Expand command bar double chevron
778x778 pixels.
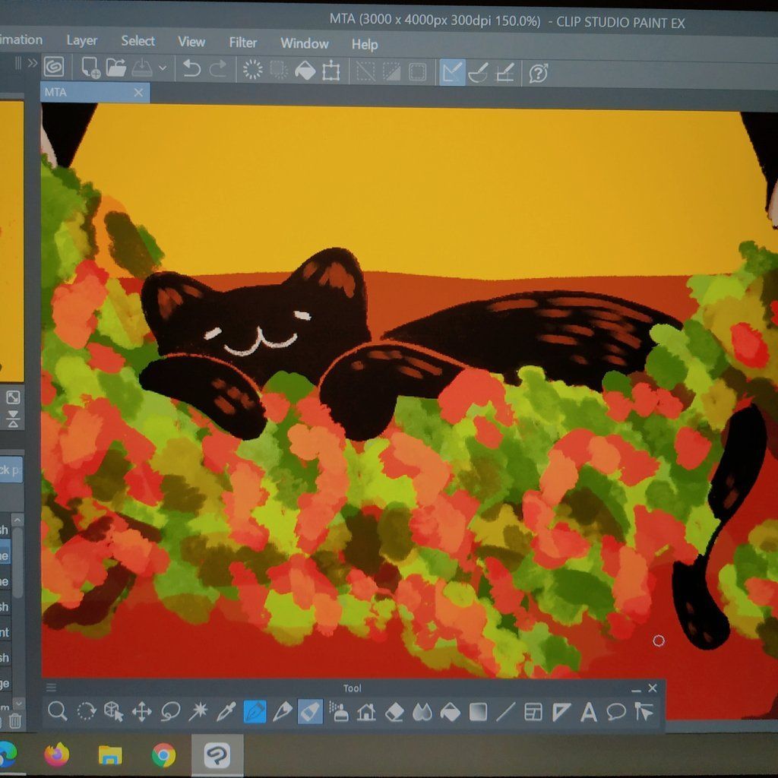[x=32, y=63]
